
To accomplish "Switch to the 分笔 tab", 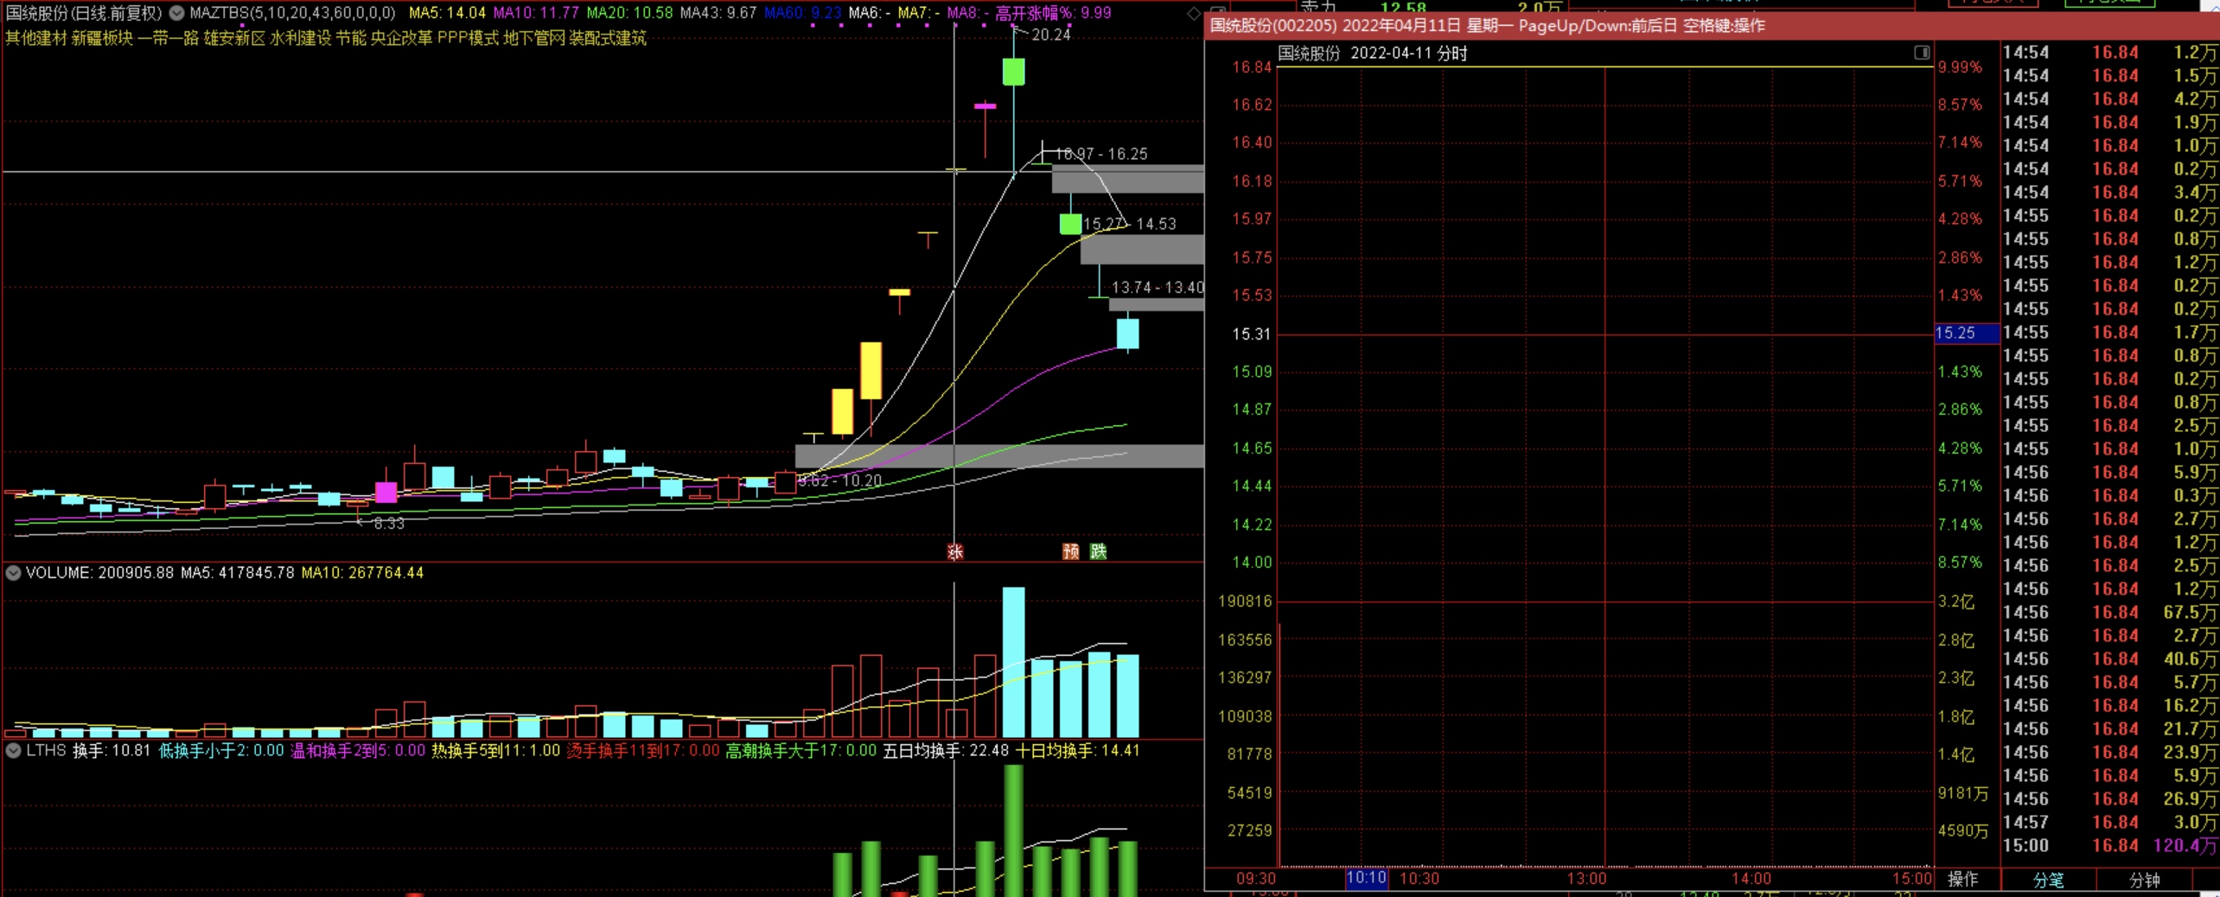I will [2048, 880].
